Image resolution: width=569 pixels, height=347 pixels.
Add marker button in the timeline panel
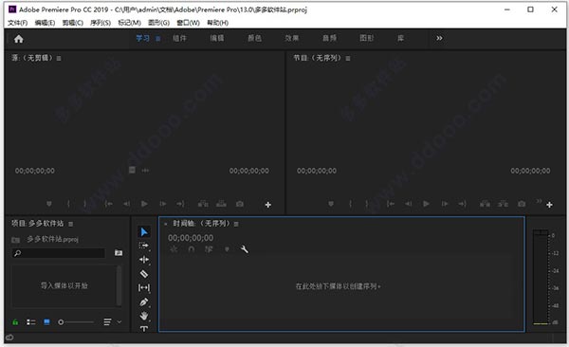point(227,249)
